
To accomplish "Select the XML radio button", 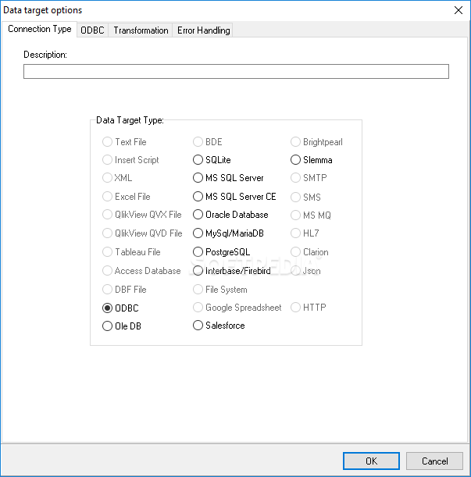I will pos(107,178).
